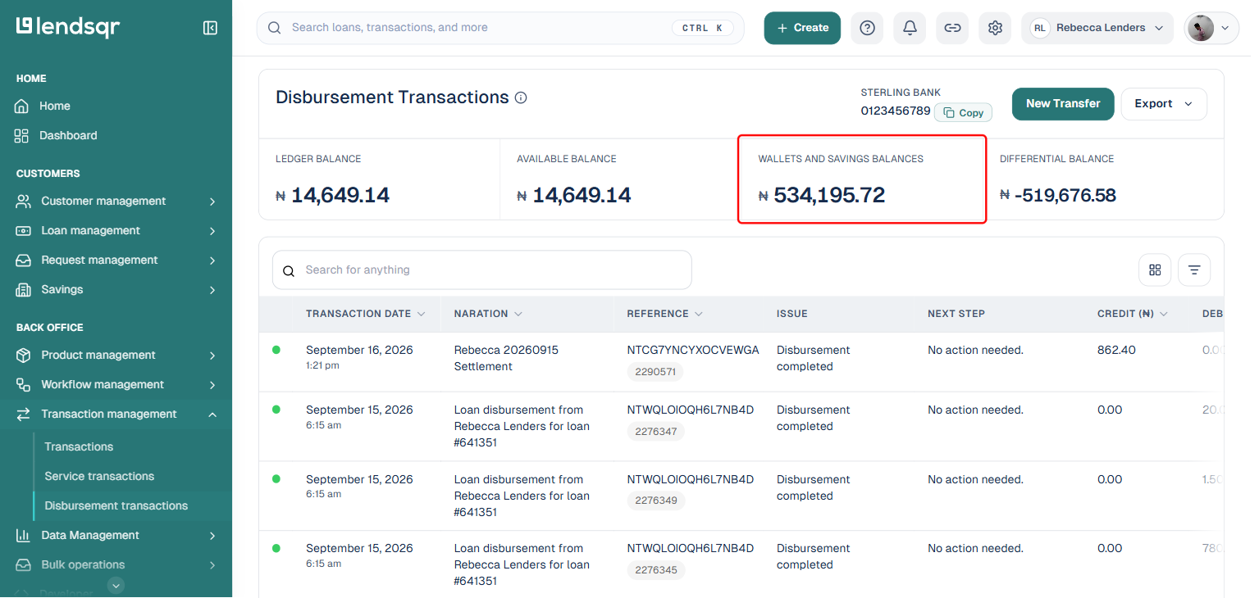Click the Home house icon in sidebar
Viewport: 1259px width, 598px height.
(22, 106)
